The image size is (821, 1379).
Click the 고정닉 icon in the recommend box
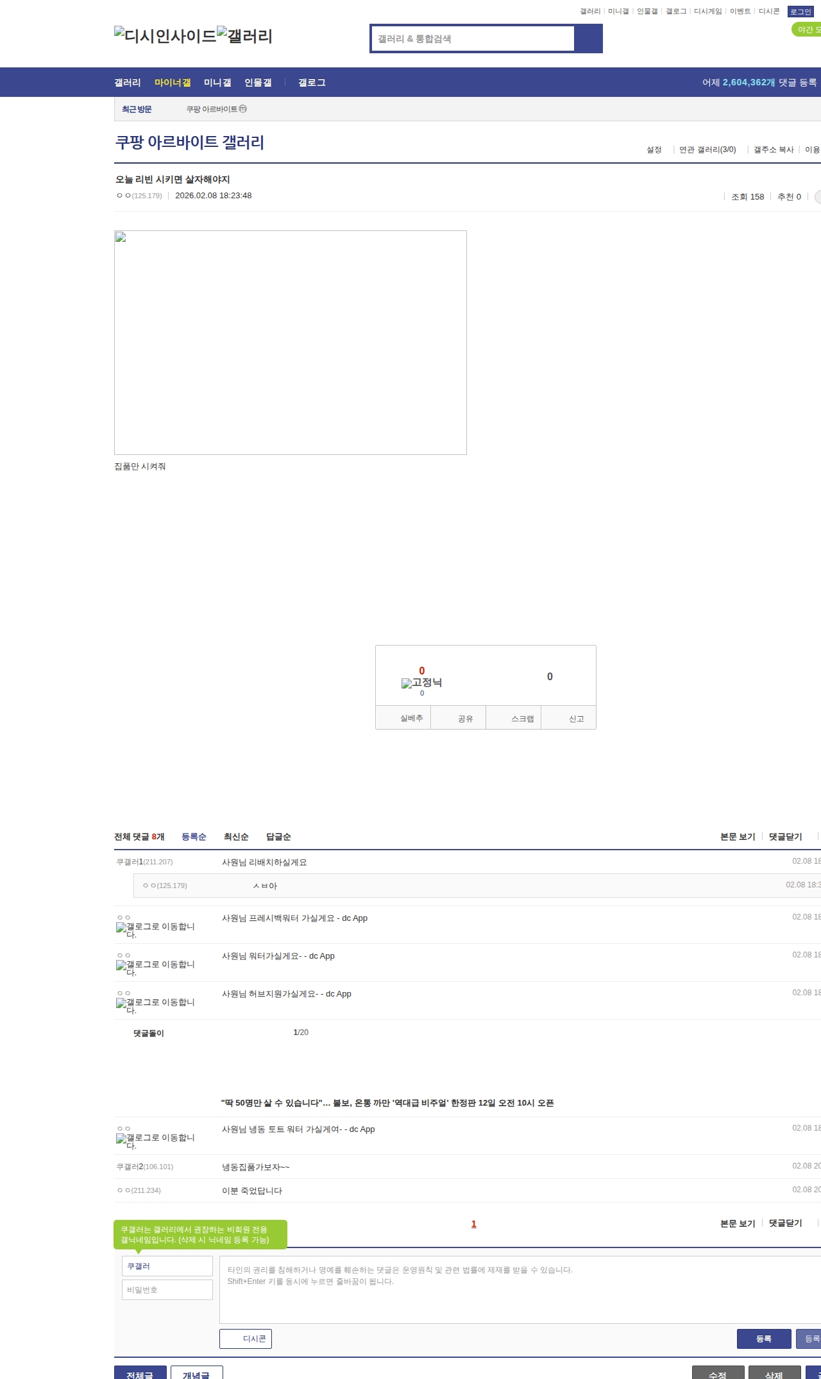click(x=421, y=683)
